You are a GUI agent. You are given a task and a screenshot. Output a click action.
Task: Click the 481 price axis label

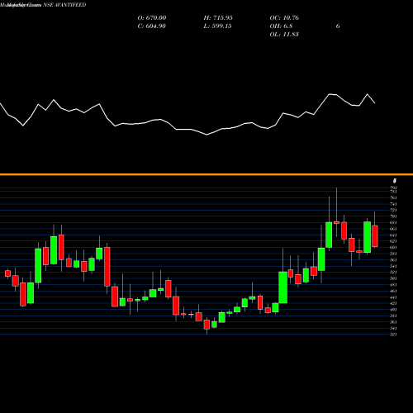[393, 285]
